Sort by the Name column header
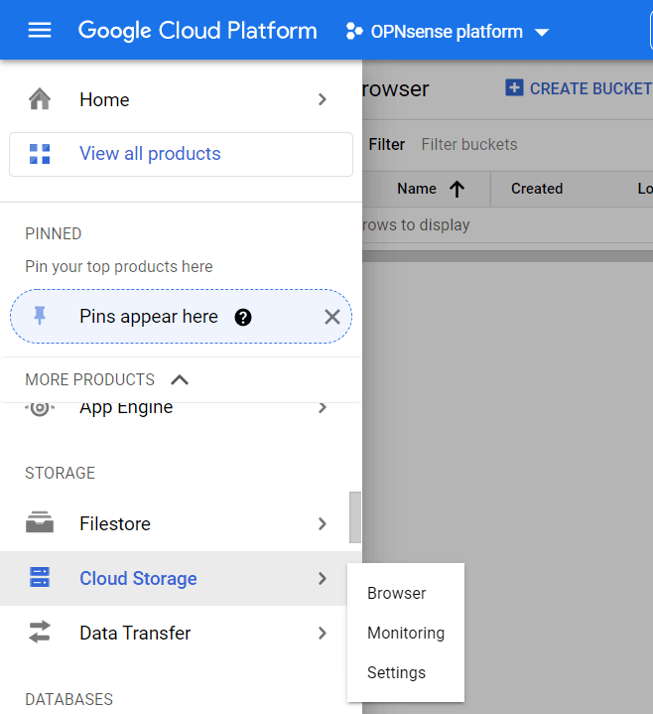 [x=417, y=189]
